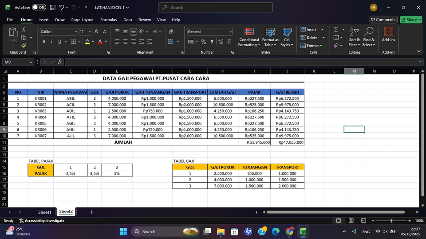This screenshot has width=426, height=239.
Task: Click the AutoSum sigma icon
Action: (336, 29)
